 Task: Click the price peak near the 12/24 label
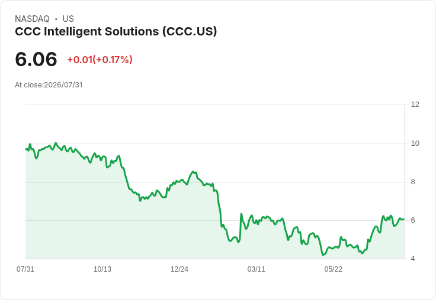[x=193, y=172]
